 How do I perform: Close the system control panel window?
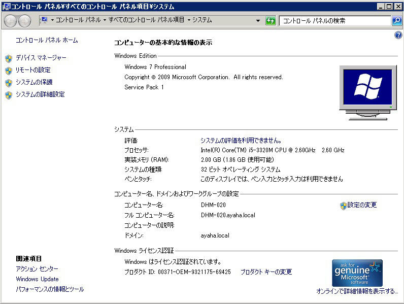[x=398, y=6]
